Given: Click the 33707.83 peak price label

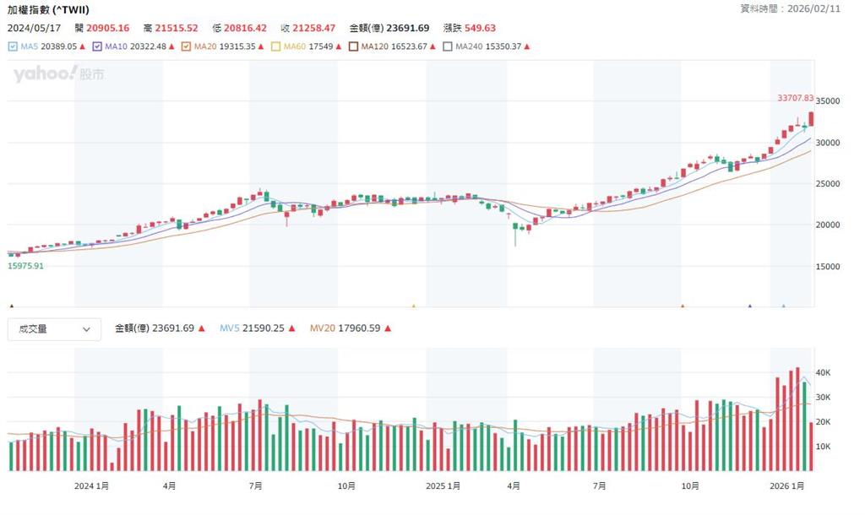Looking at the screenshot, I should point(795,99).
